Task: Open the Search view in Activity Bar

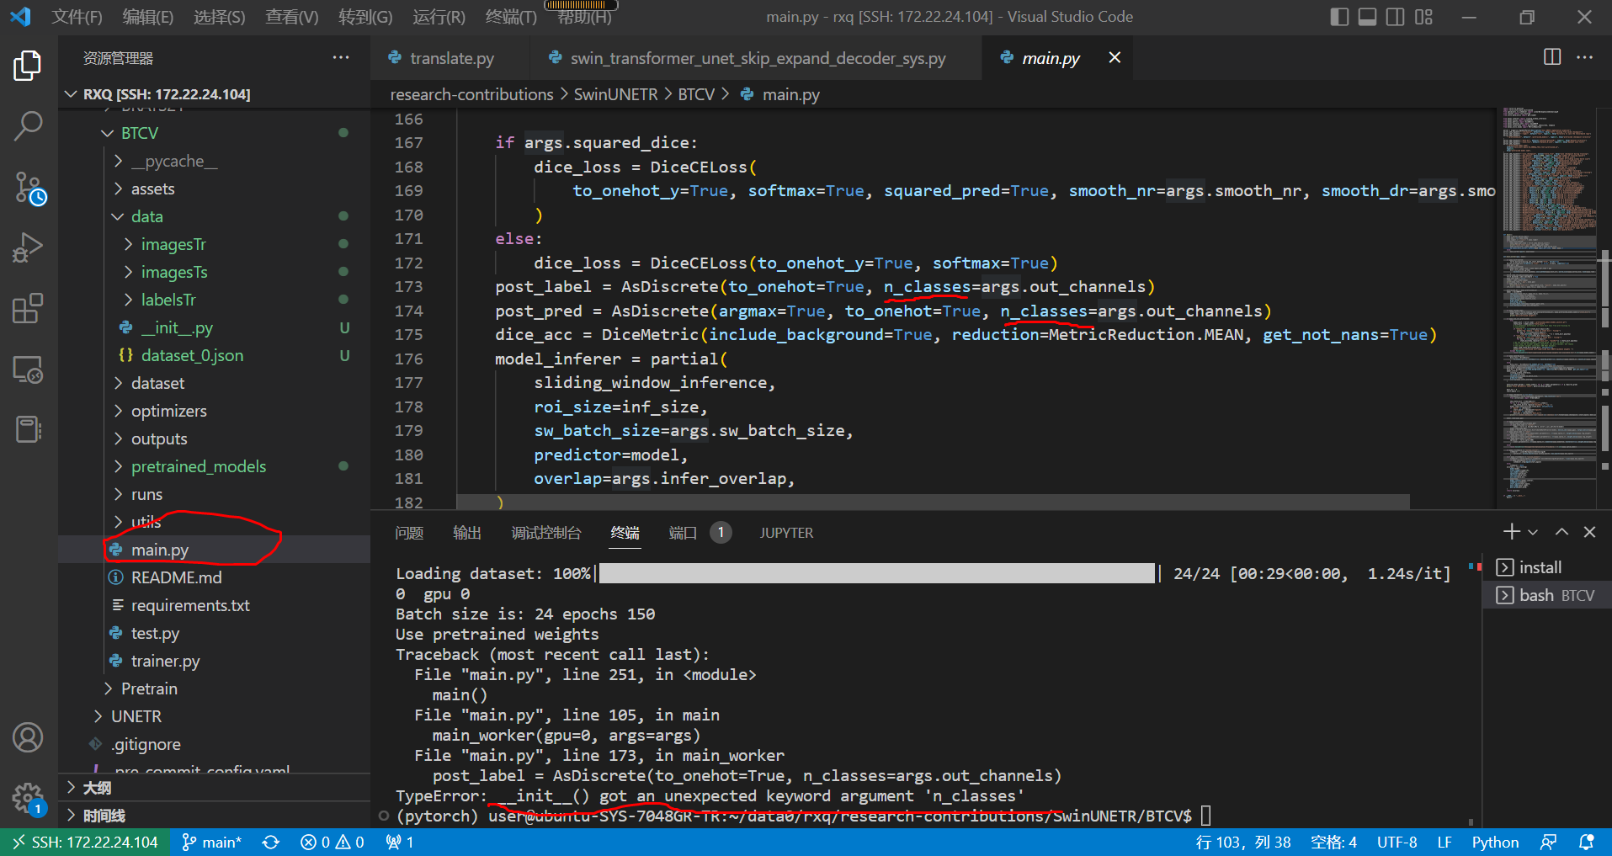Action: [29, 125]
